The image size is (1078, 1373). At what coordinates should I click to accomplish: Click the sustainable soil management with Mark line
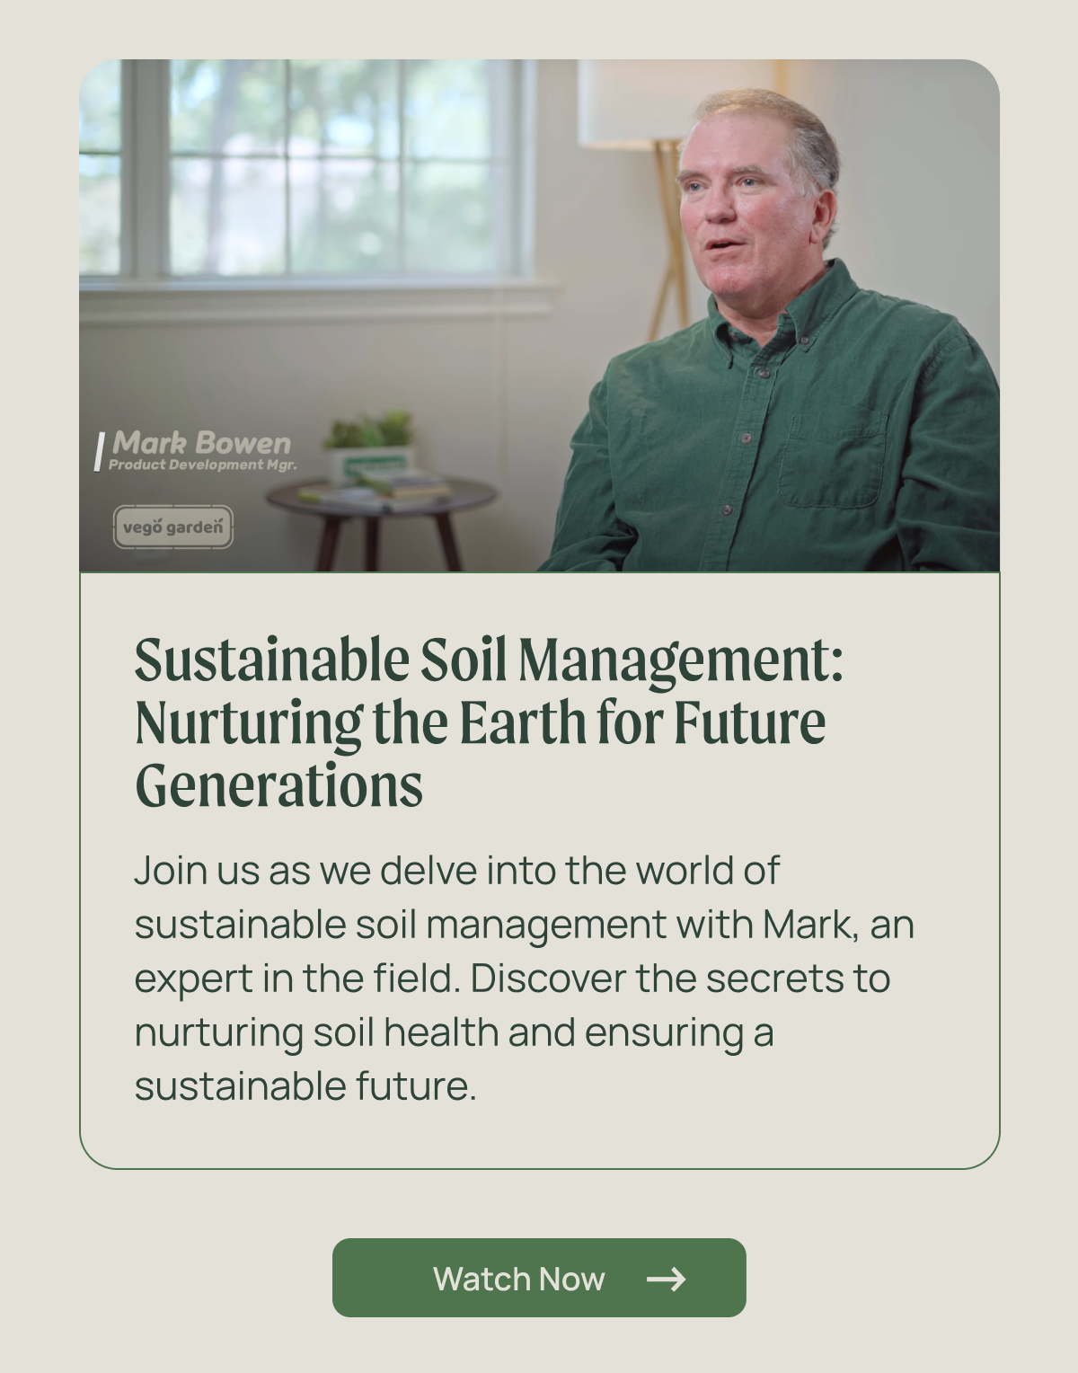524,924
